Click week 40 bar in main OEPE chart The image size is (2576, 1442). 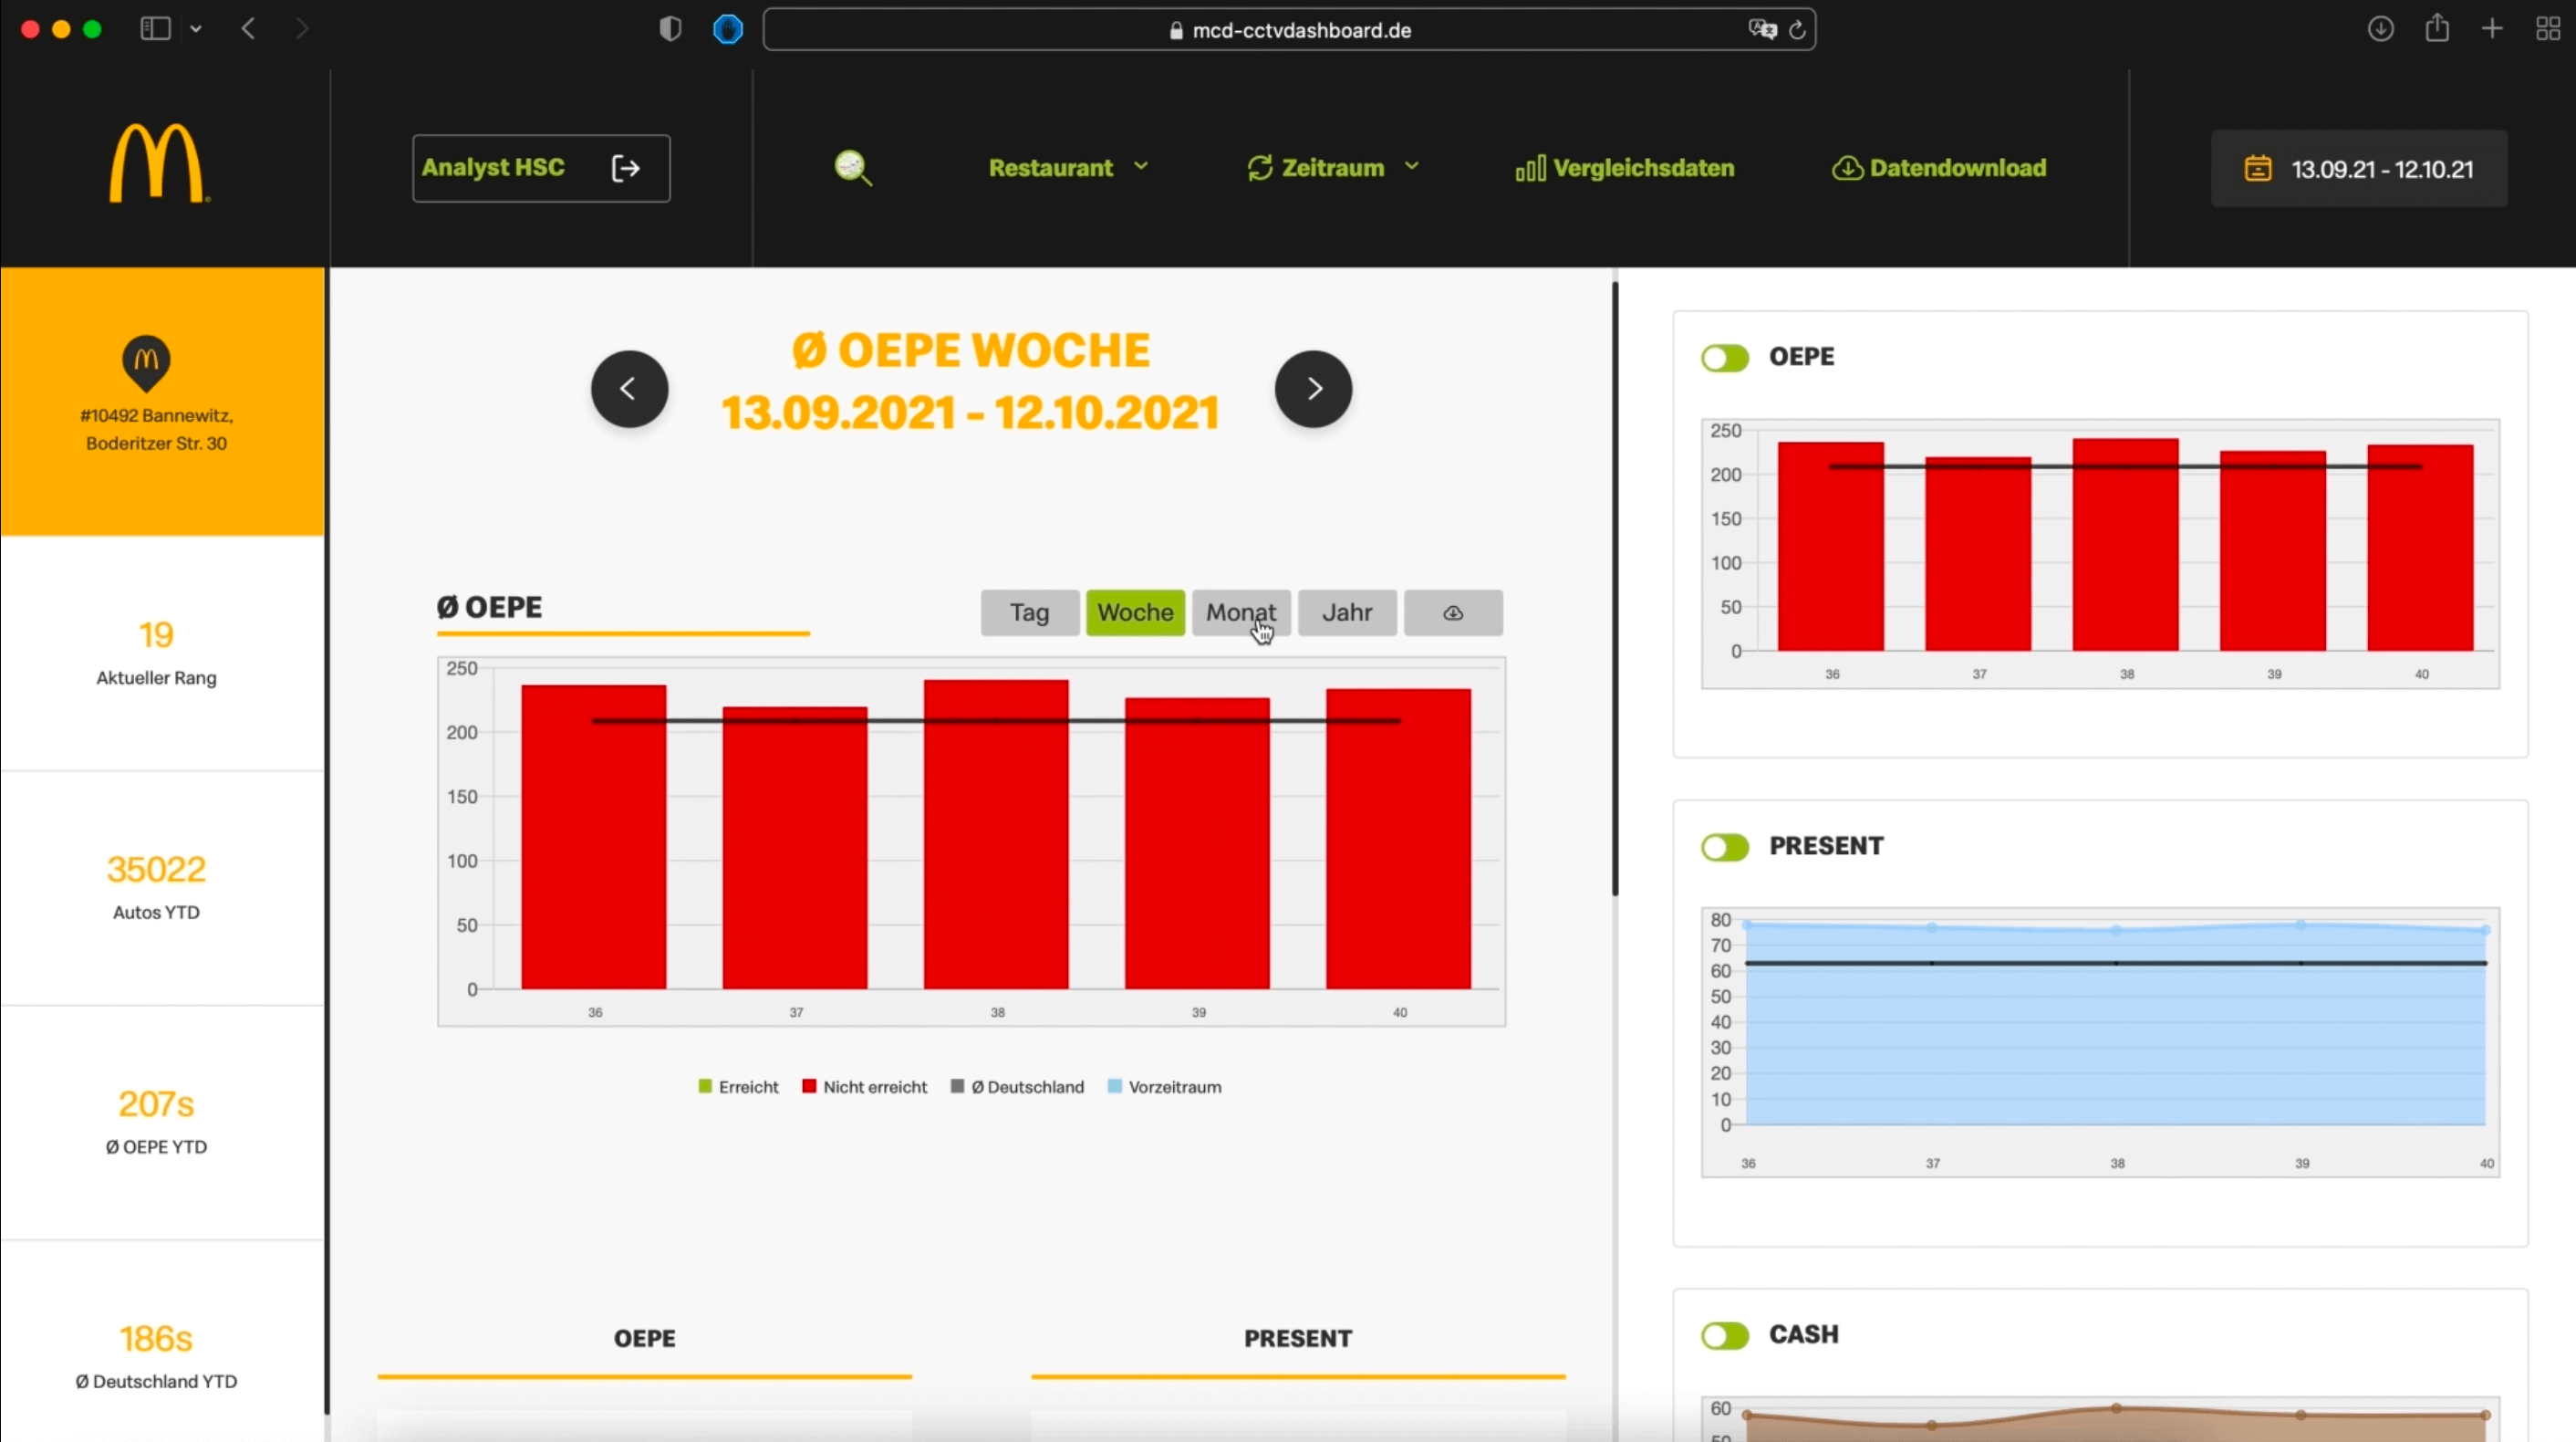tap(1398, 839)
